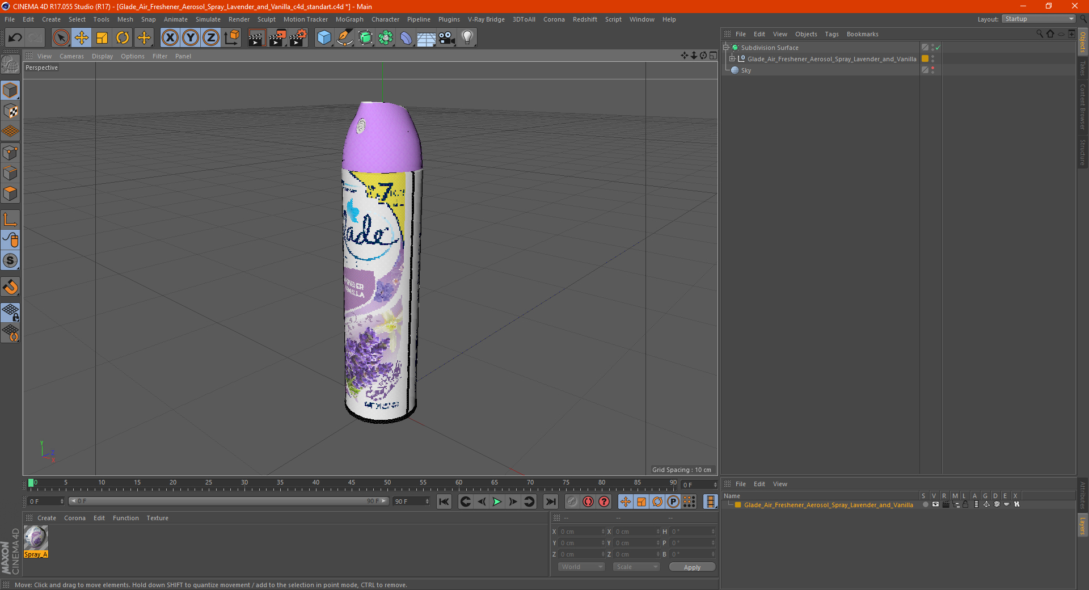The height and width of the screenshot is (590, 1089).
Task: Activate the Move tool in toolbar
Action: pyautogui.click(x=82, y=38)
